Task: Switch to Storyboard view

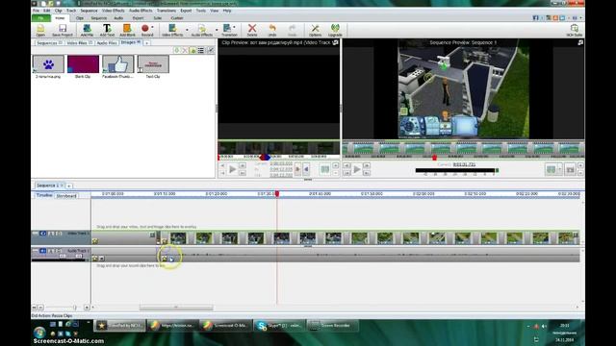Action: pyautogui.click(x=66, y=196)
